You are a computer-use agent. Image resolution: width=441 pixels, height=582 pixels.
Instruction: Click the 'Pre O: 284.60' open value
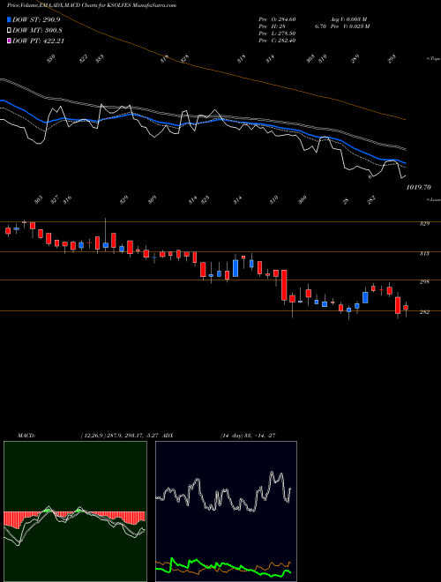[x=277, y=19]
